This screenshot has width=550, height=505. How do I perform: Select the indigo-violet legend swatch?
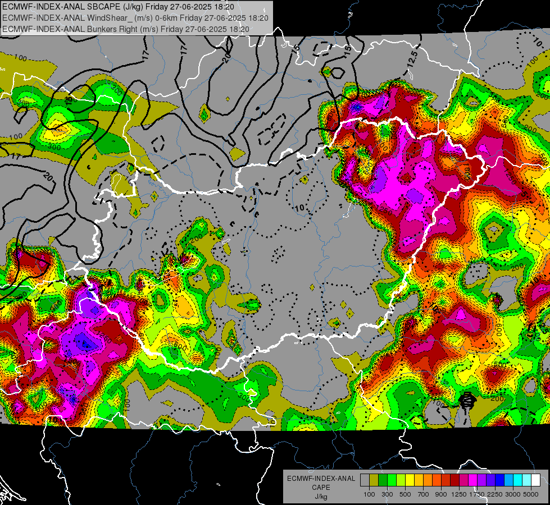tap(490, 480)
